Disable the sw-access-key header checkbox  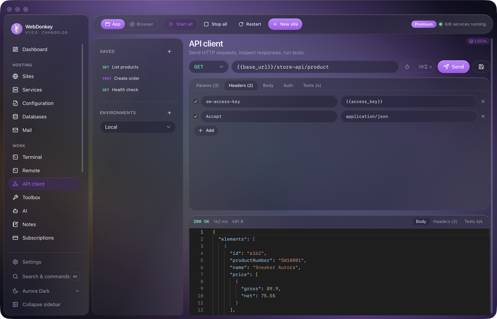click(x=196, y=101)
